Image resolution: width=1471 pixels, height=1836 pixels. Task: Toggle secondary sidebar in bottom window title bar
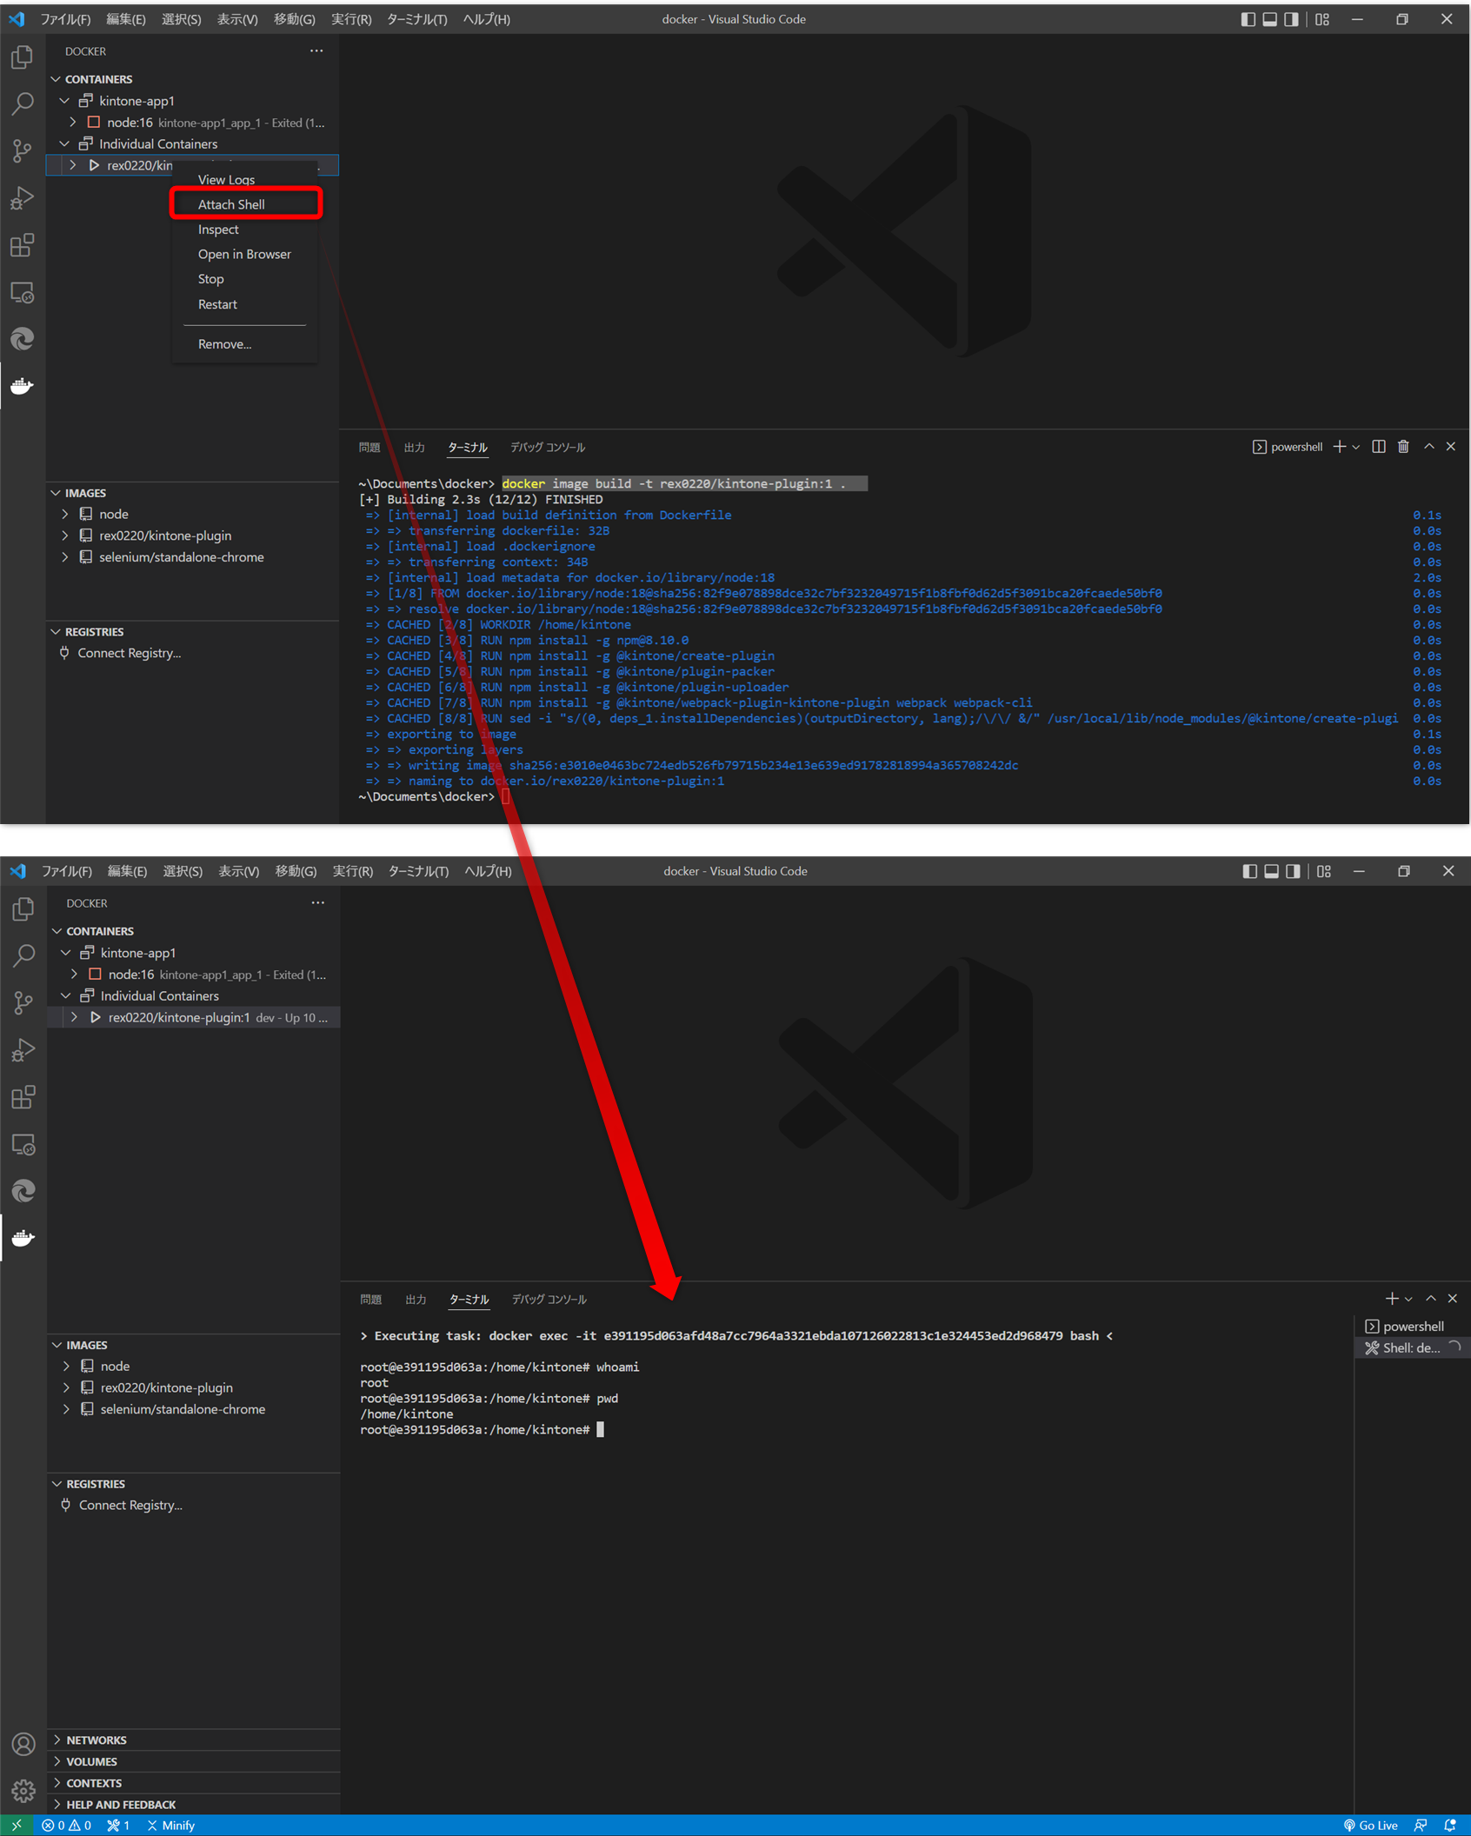(x=1294, y=871)
